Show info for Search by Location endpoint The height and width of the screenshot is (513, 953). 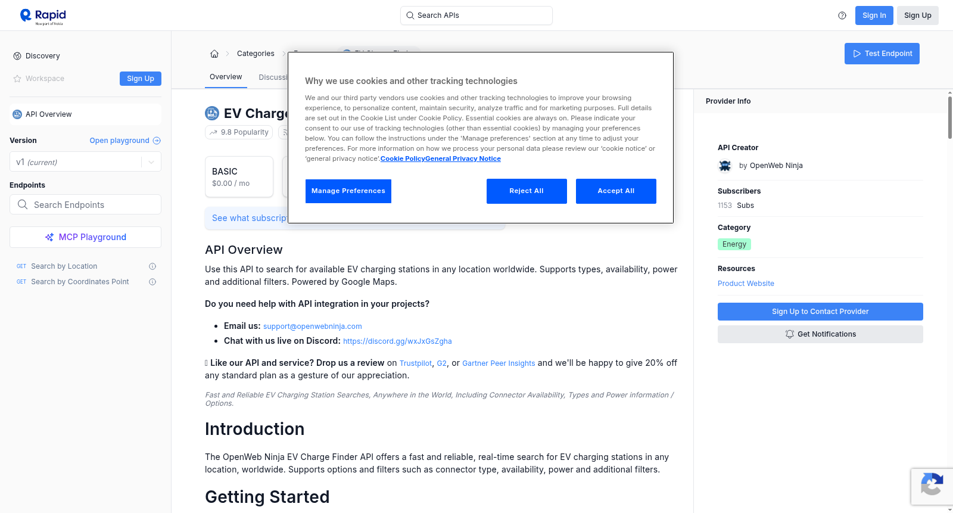click(x=152, y=266)
